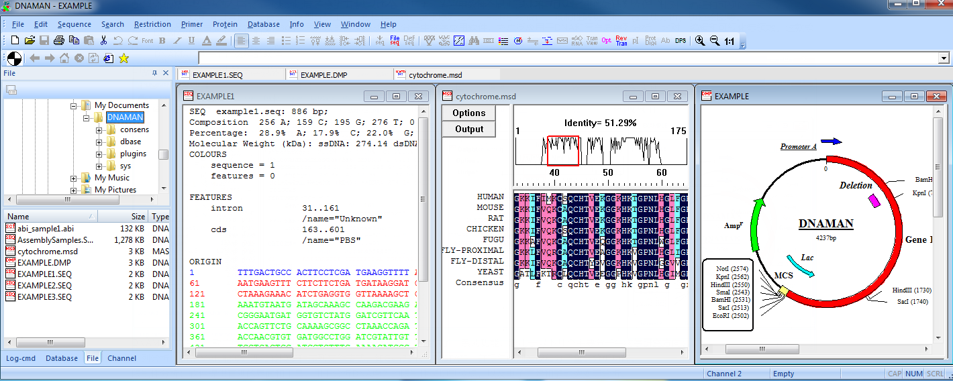Expand the sys folder node

(99, 166)
